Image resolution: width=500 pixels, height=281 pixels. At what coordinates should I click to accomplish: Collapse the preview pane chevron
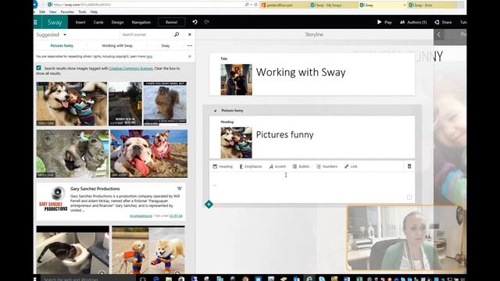439,34
